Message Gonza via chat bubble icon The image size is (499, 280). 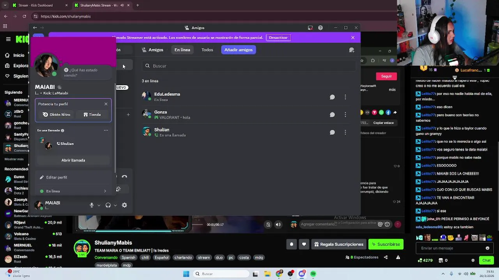pos(332,114)
